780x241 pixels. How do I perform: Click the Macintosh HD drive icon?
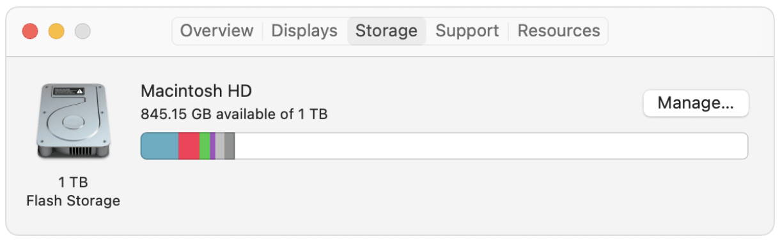74,120
